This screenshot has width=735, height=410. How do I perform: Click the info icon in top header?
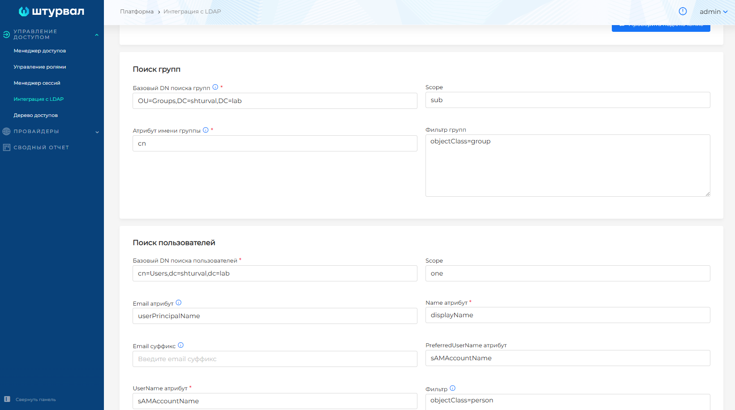[x=683, y=11]
